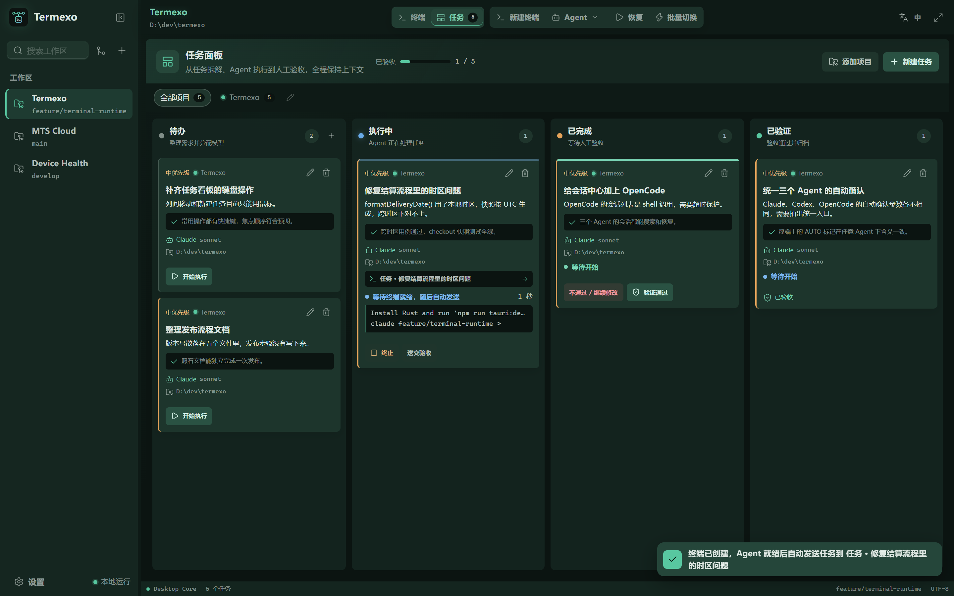Click the 添加项目 button

[x=850, y=62]
